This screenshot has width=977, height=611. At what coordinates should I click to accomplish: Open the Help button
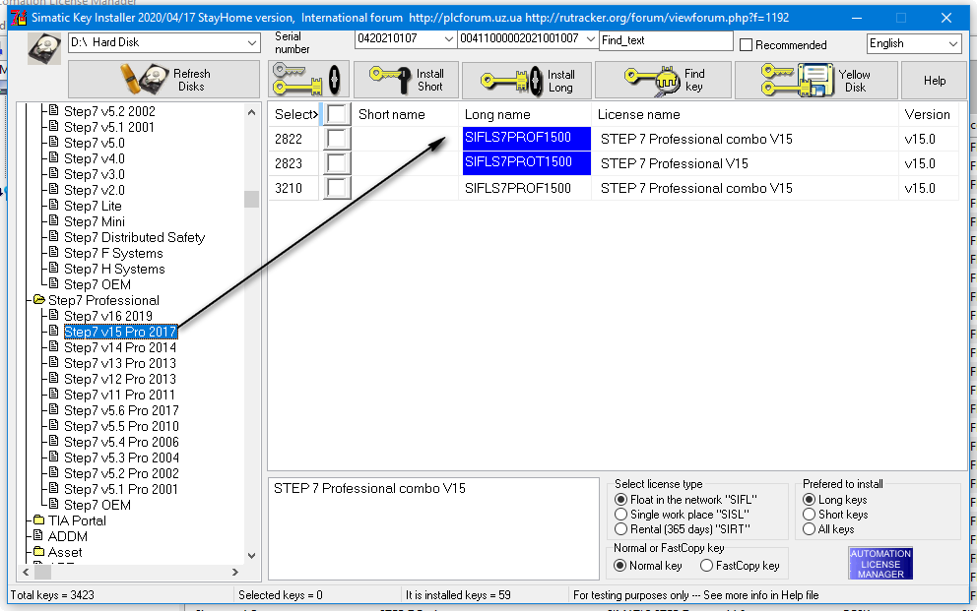click(934, 81)
